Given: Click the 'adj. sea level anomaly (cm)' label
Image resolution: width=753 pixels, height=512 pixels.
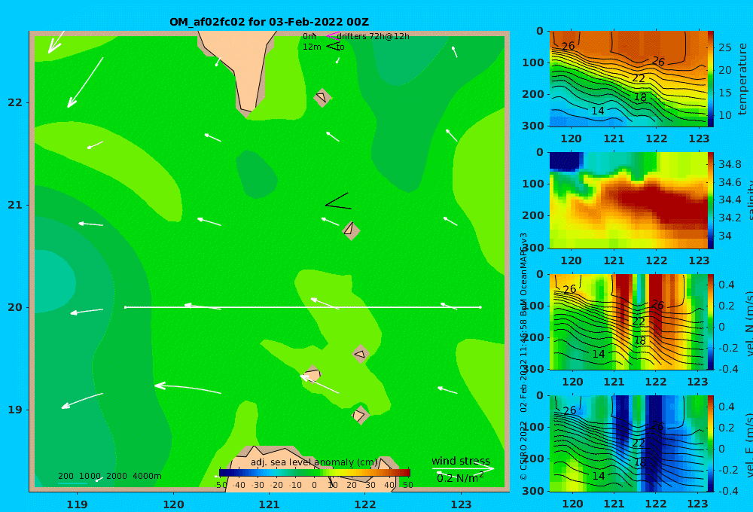Looking at the screenshot, I should [x=314, y=462].
